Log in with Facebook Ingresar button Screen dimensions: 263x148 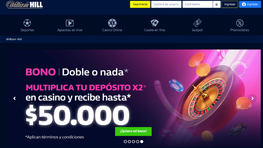pos(250,4)
